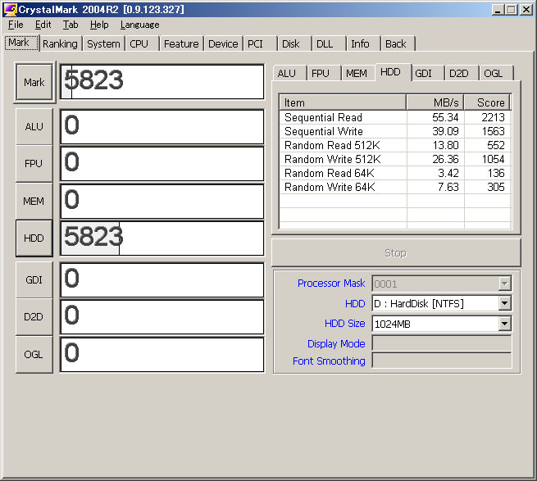The height and width of the screenshot is (481, 537).
Task: Click the Processor Mask label
Action: coord(331,284)
